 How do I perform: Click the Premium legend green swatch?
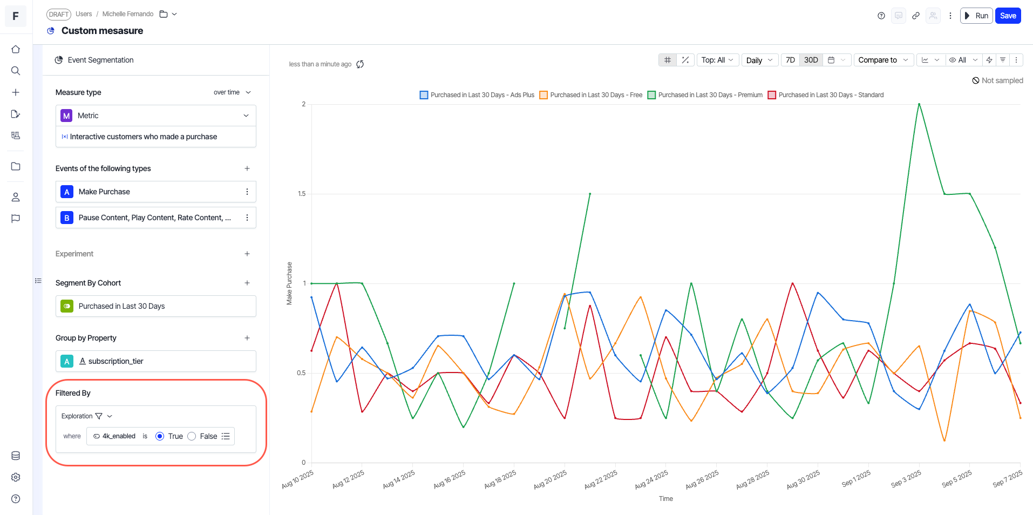651,95
